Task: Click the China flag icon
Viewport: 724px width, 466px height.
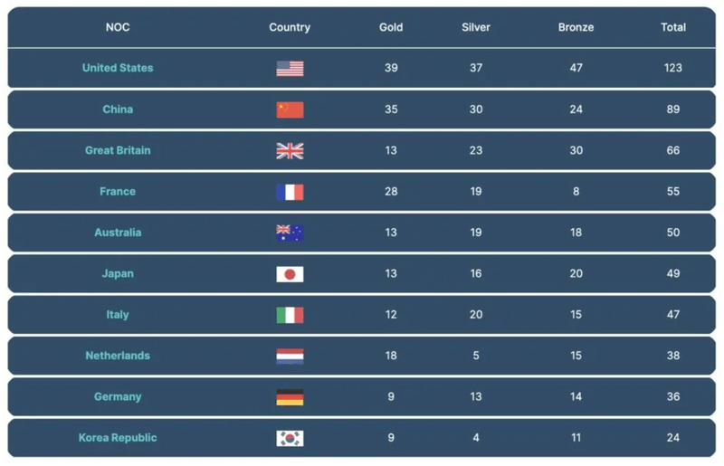Action: (290, 109)
